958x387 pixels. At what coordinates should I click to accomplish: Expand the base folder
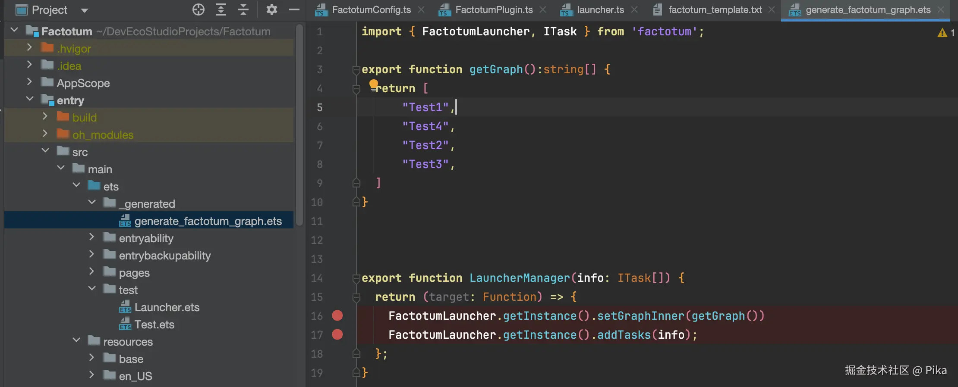pos(91,357)
